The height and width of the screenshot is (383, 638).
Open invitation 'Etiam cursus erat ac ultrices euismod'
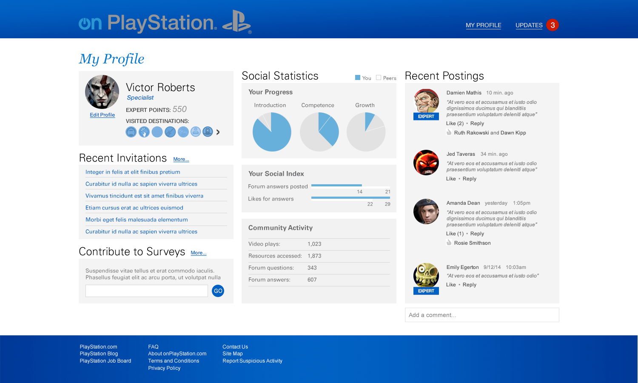pyautogui.click(x=134, y=208)
